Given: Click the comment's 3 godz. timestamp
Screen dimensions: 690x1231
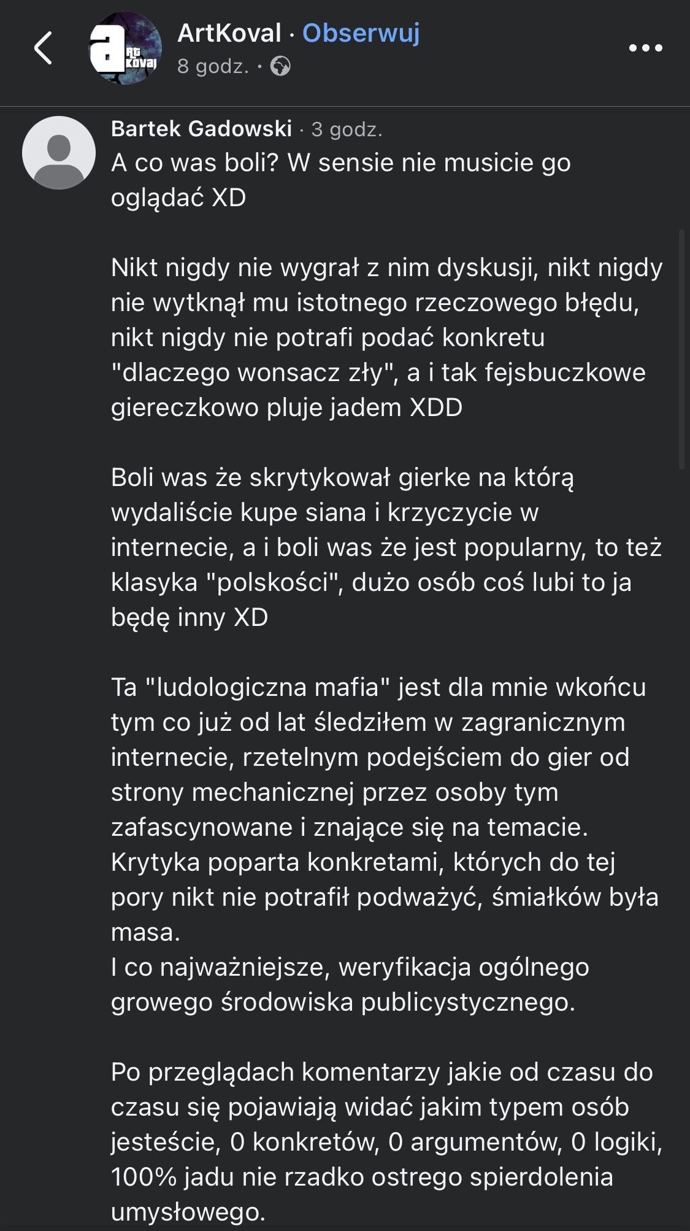Looking at the screenshot, I should point(347,129).
